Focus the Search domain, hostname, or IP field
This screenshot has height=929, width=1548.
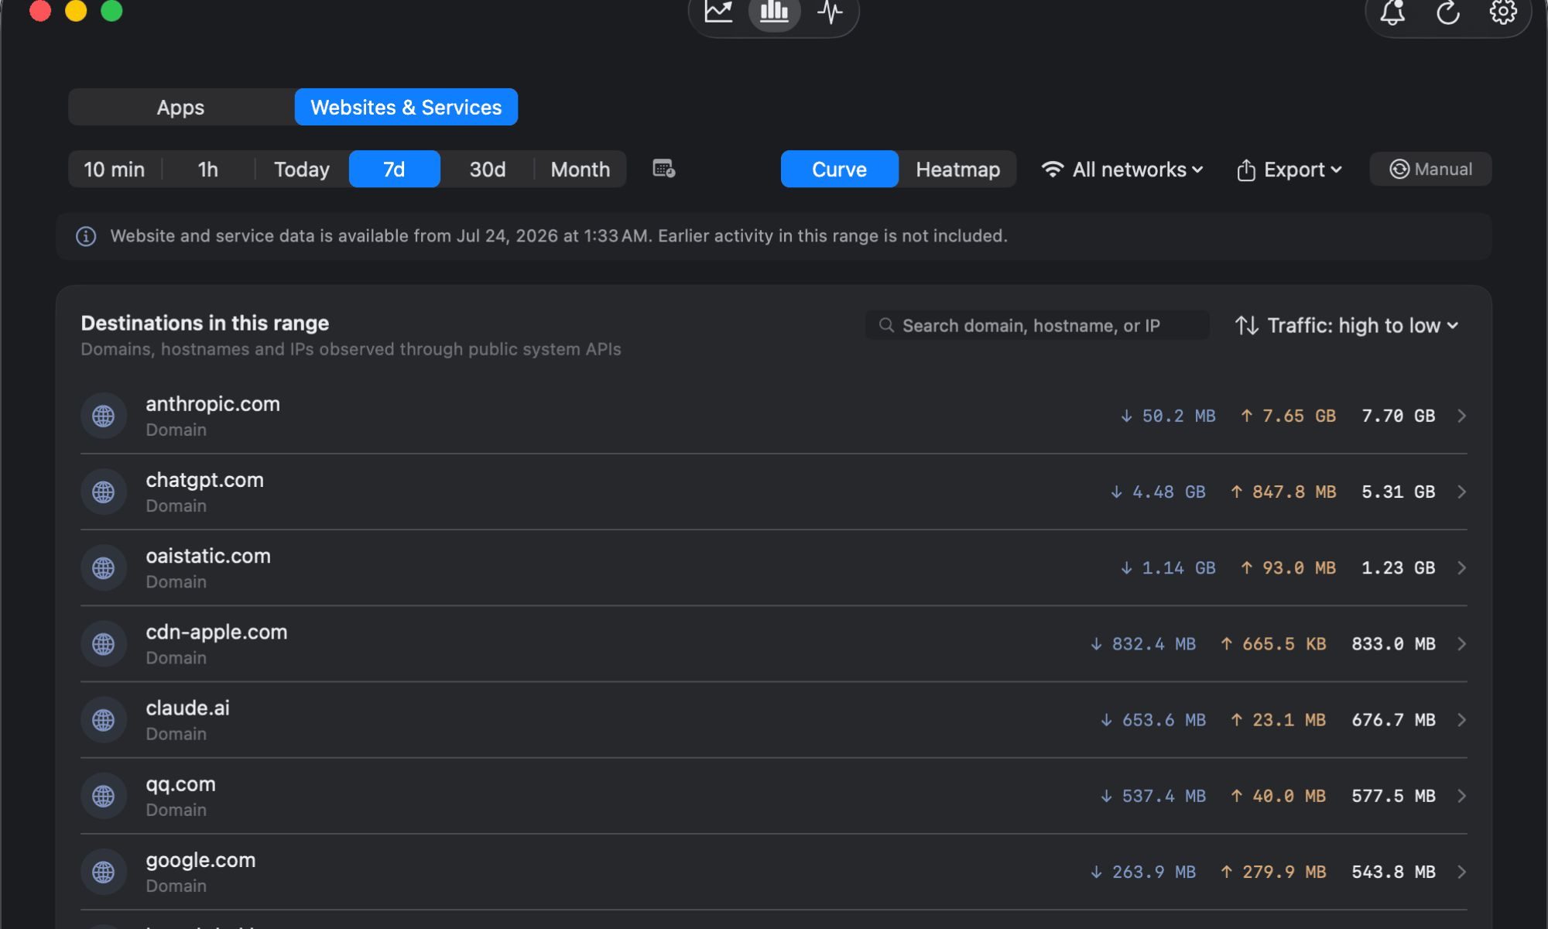(x=1037, y=325)
